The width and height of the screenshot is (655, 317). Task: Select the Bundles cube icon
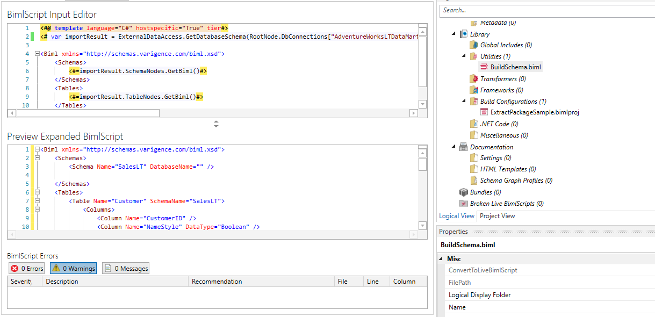click(x=464, y=192)
